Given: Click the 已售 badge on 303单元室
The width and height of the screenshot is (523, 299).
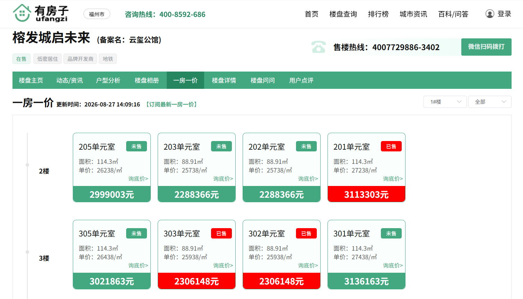Looking at the screenshot, I should coord(221,233).
